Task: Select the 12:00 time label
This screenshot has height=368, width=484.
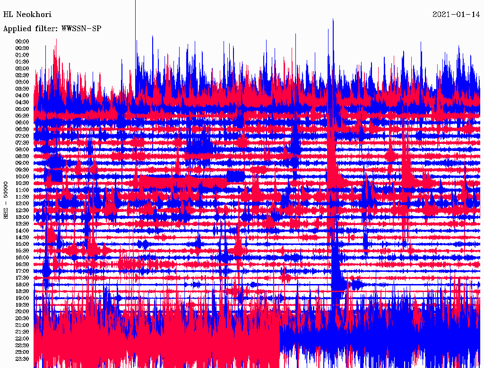Action: click(22, 203)
